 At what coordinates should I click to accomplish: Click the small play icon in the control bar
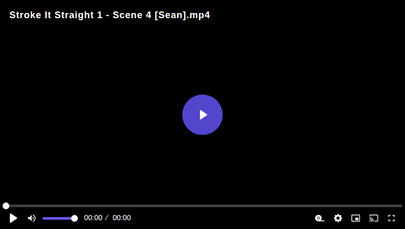(x=13, y=218)
